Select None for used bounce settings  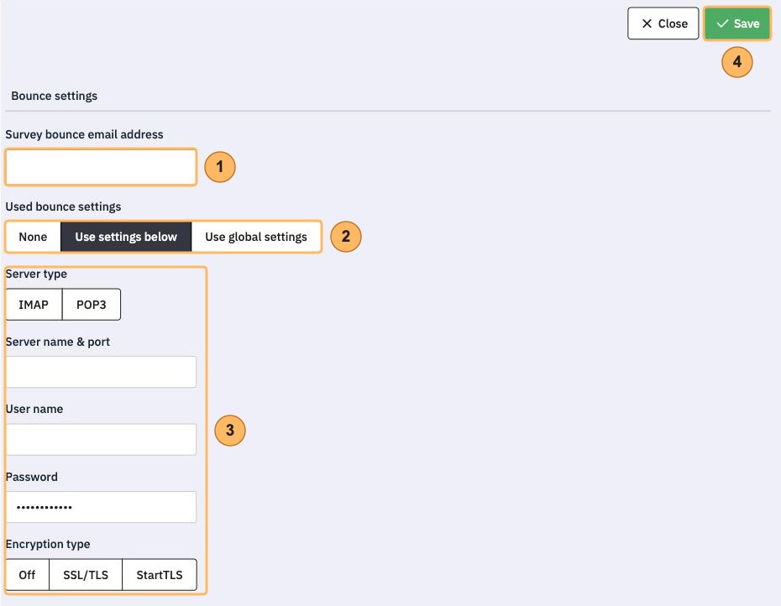coord(33,237)
